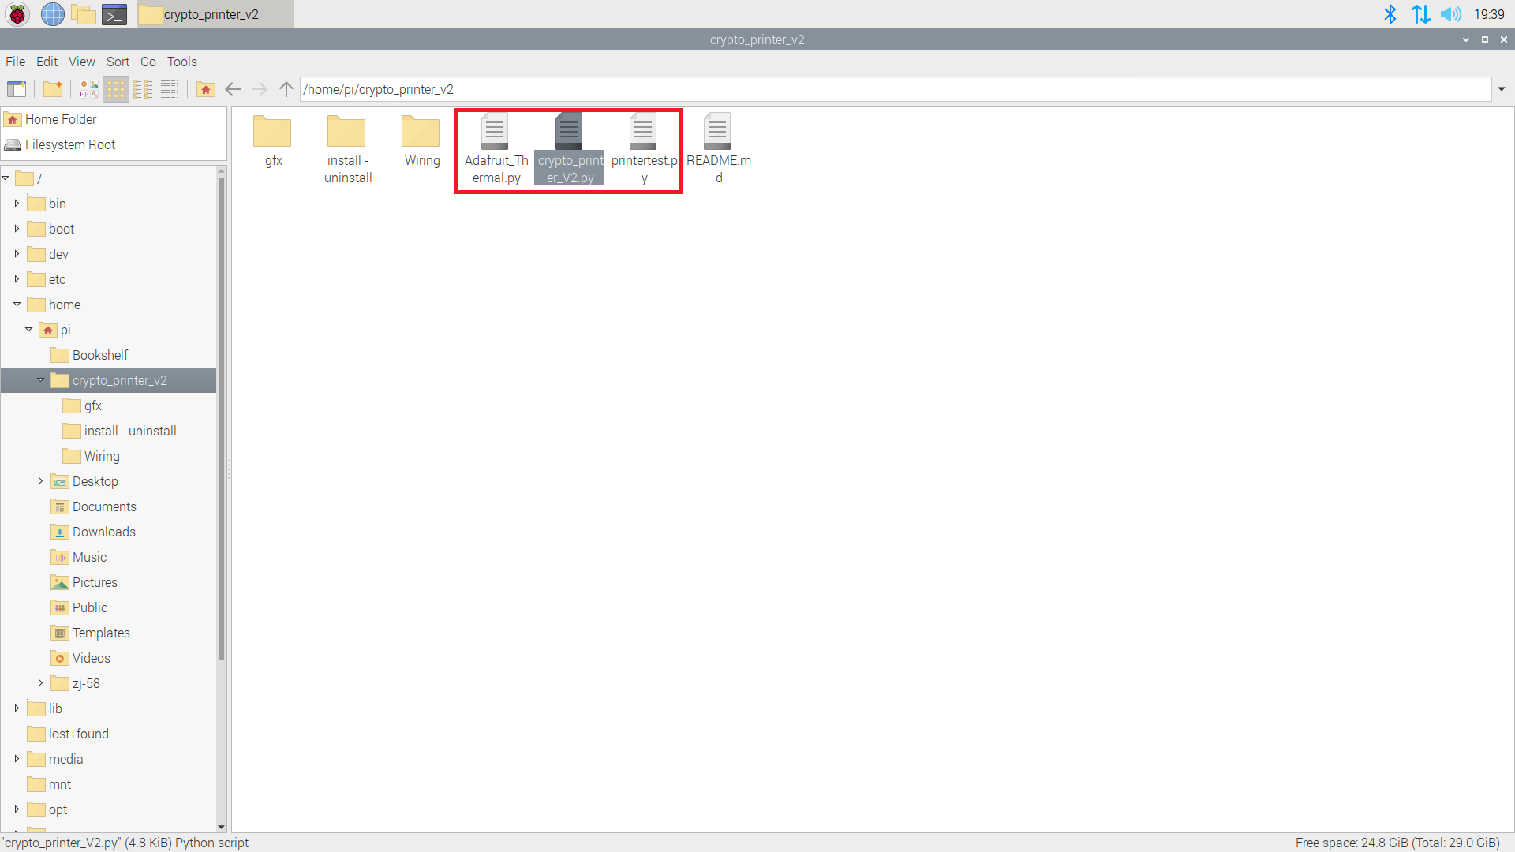The height and width of the screenshot is (852, 1515).
Task: Switch to thumbnail view
Action: pos(88,89)
